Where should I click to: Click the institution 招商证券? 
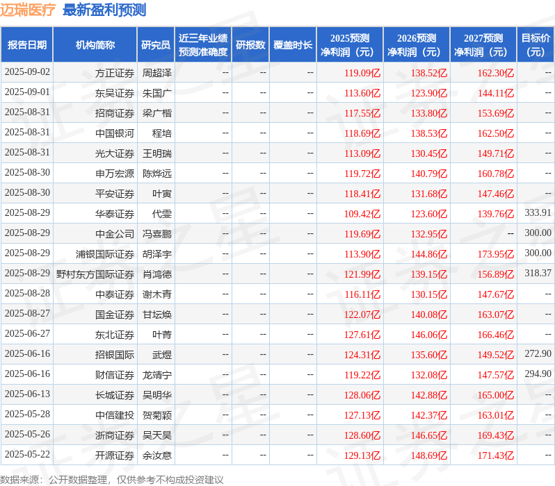pyautogui.click(x=115, y=113)
